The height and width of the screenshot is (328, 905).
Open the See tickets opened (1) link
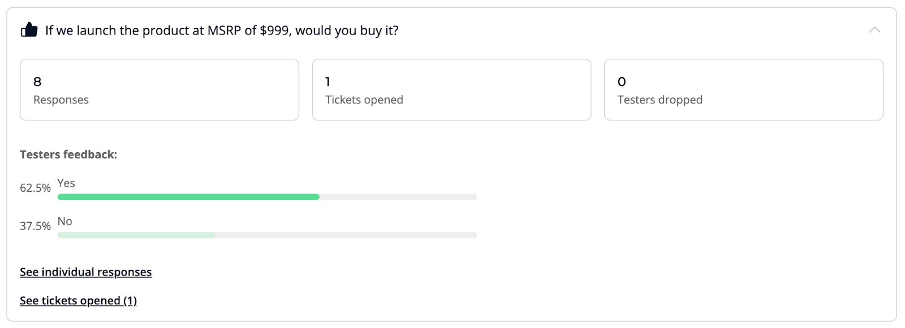tap(78, 300)
